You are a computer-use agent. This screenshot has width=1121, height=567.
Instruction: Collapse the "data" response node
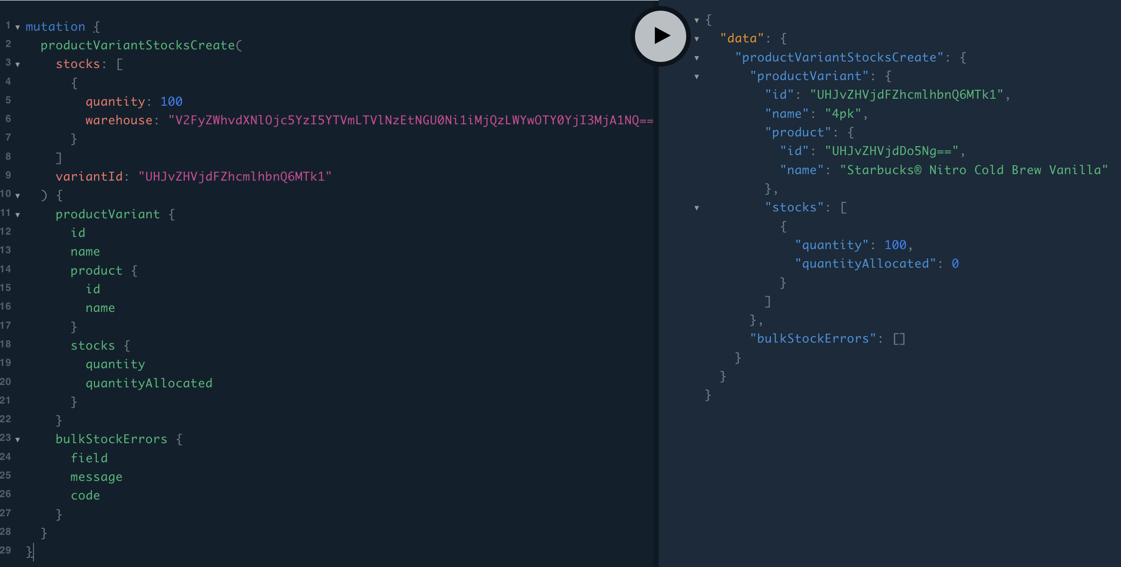(696, 39)
